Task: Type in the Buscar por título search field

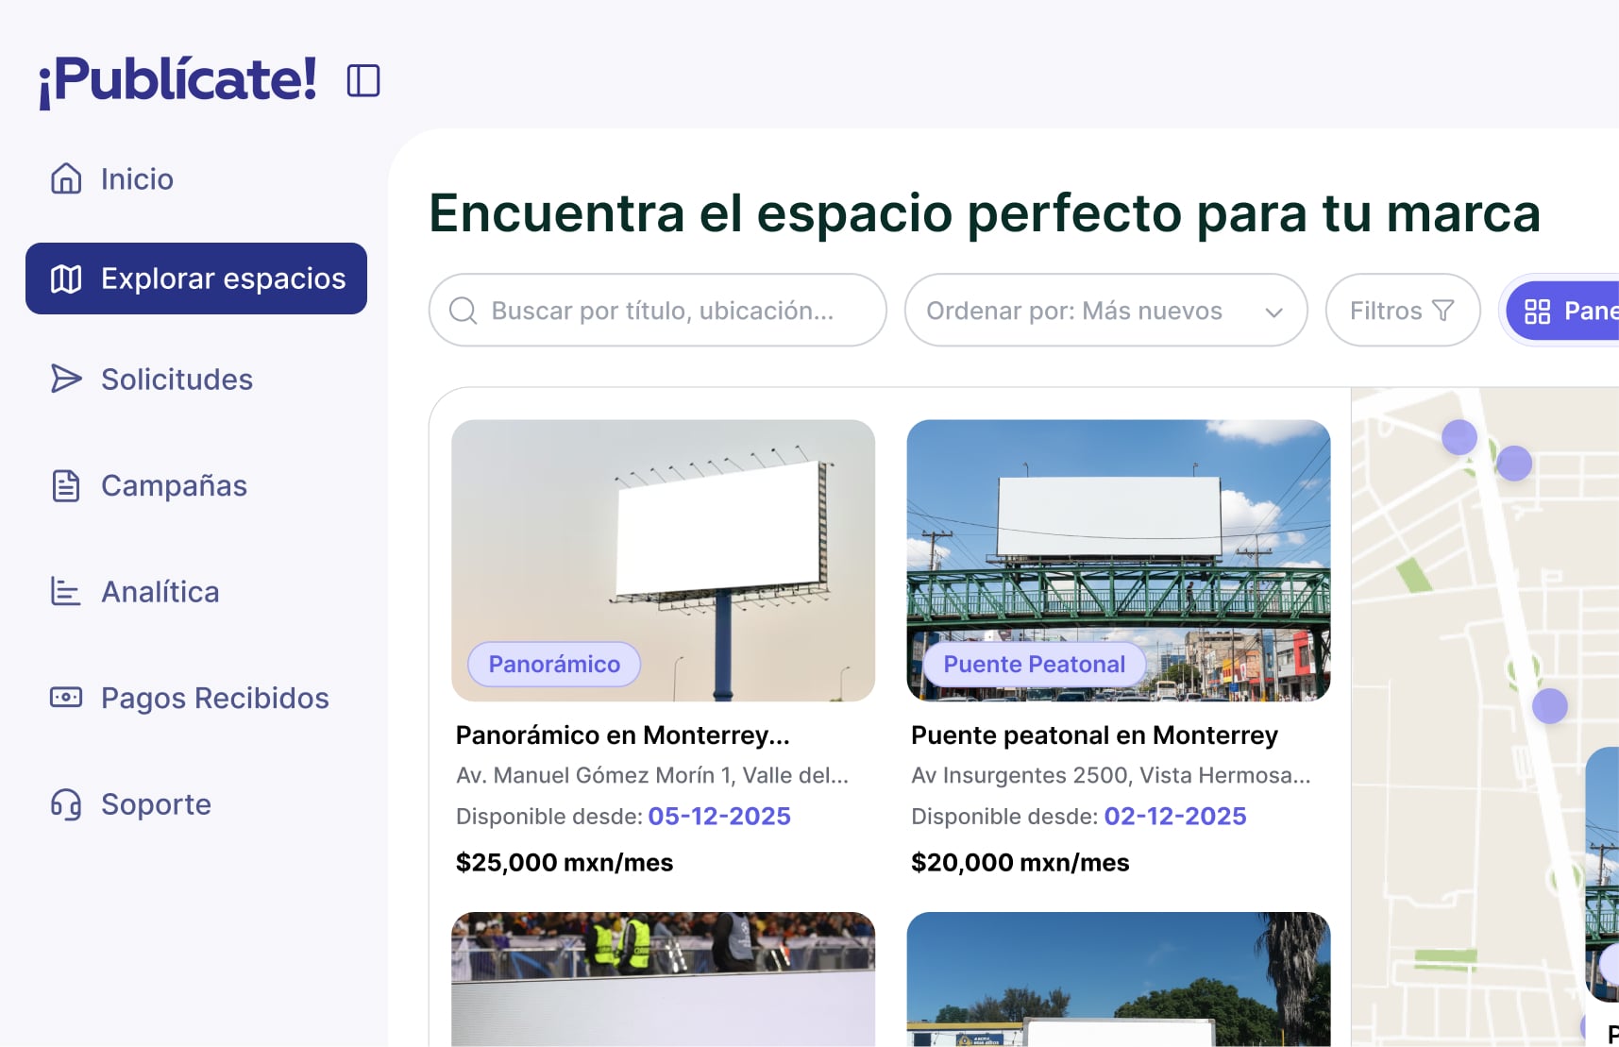Action: point(663,311)
